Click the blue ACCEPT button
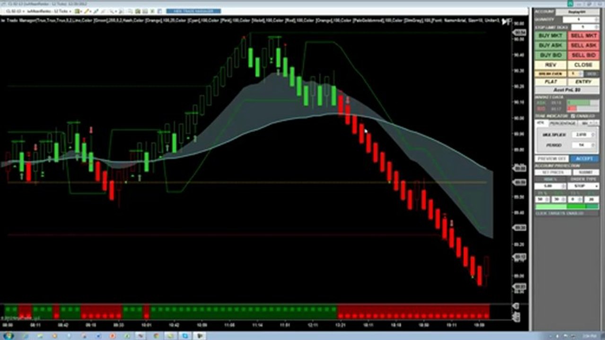Screen dimensions: 605x340 pos(584,159)
